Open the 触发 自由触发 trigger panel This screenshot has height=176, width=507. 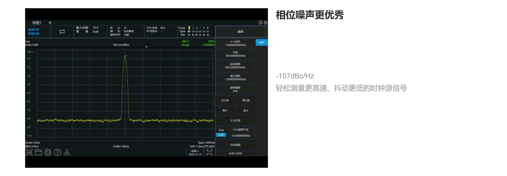pos(122,31)
